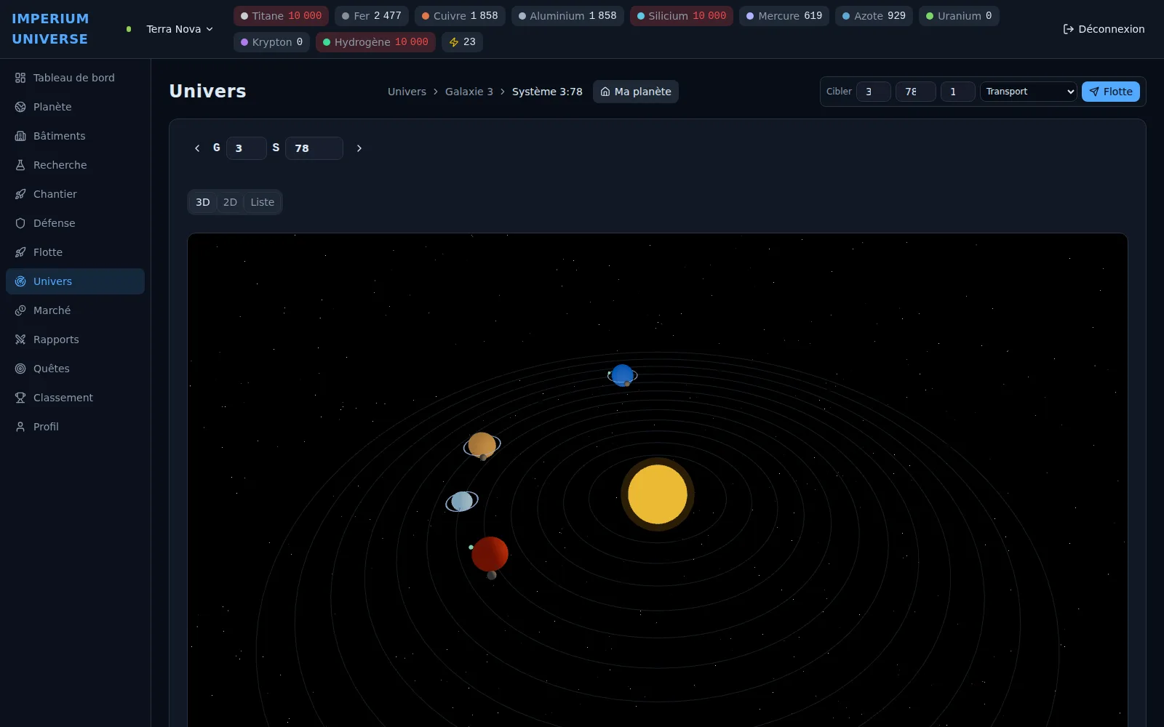Click the Défense shield icon
Screen dimensions: 1164x727
tap(20, 223)
